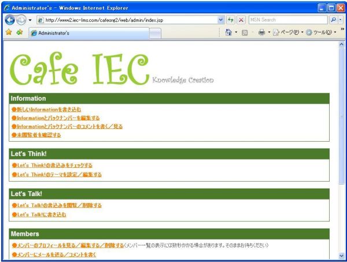Click the red Stop loading icon

pyautogui.click(x=241, y=20)
